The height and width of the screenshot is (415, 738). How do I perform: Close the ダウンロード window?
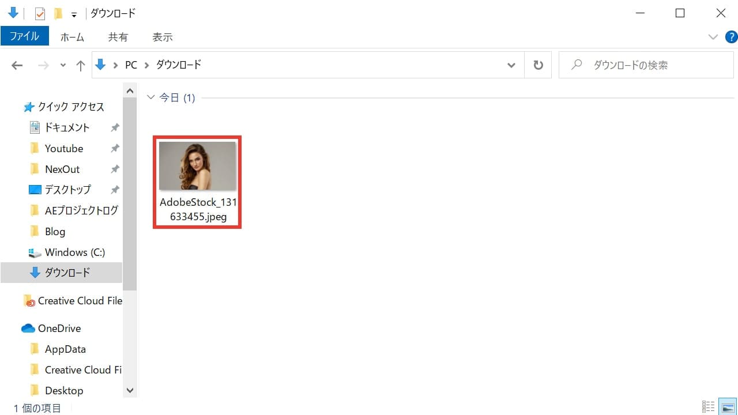pyautogui.click(x=720, y=13)
